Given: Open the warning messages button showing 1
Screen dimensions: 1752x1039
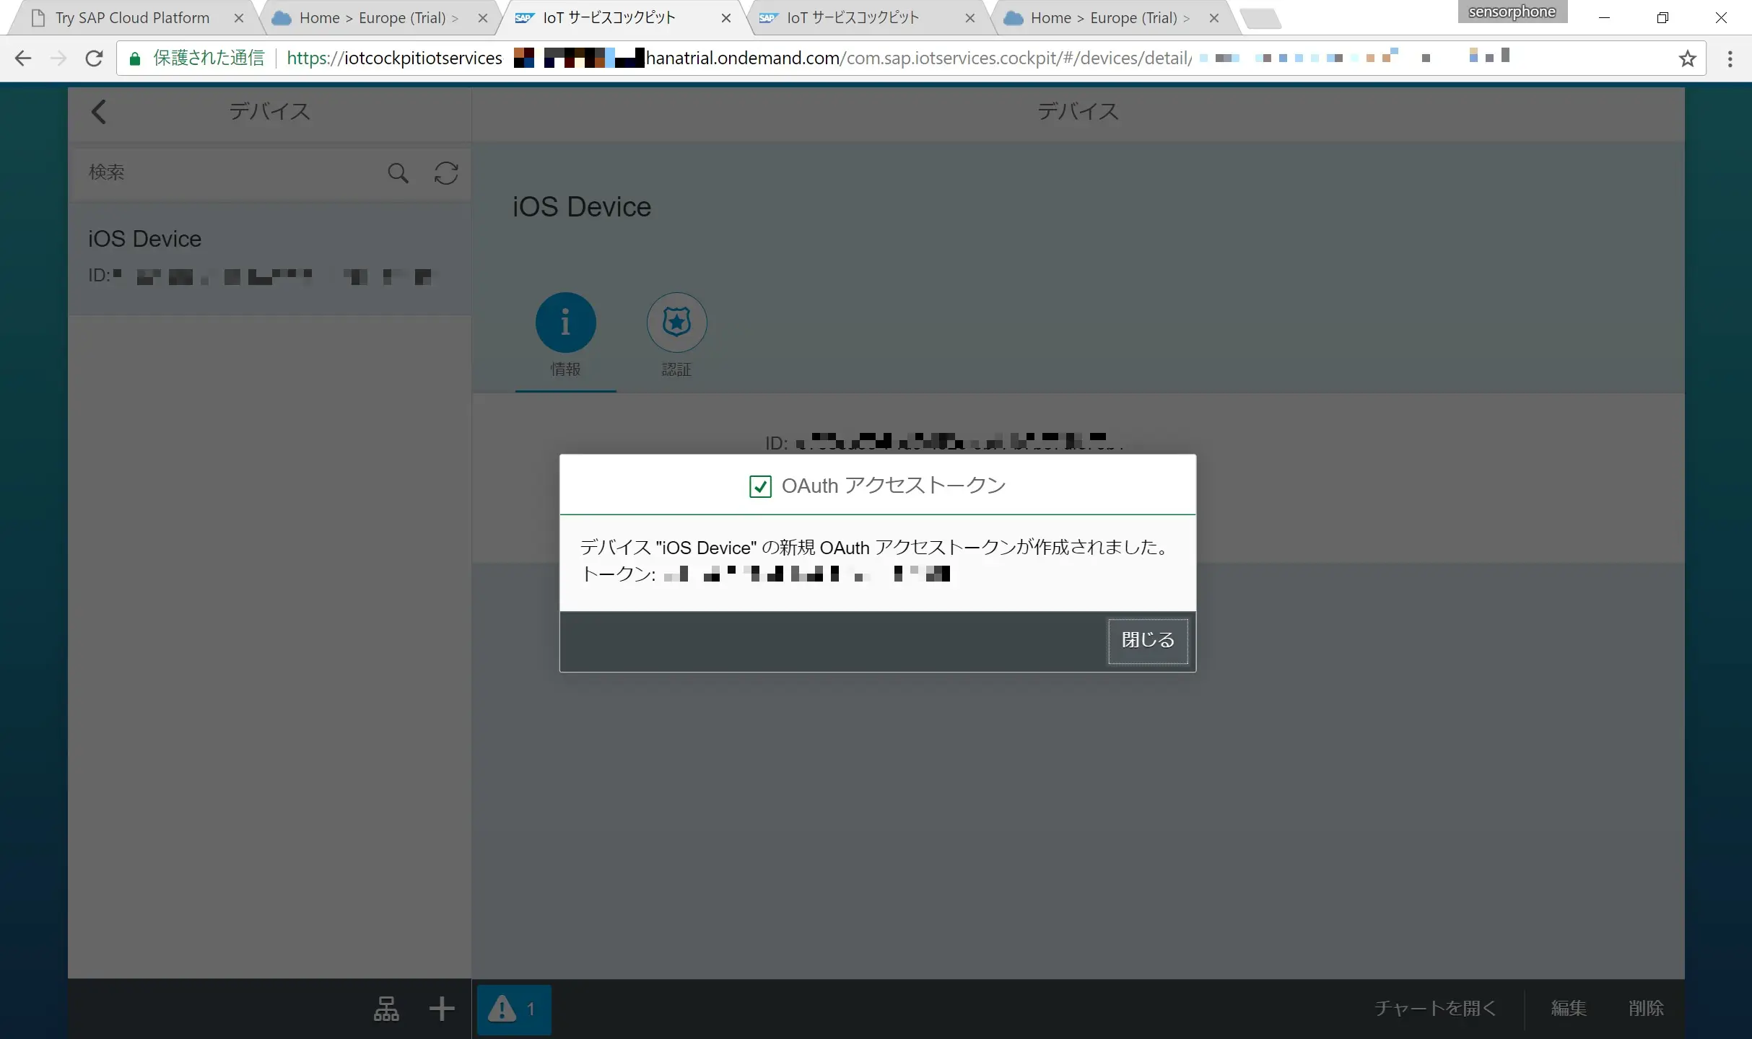Looking at the screenshot, I should click(514, 1009).
